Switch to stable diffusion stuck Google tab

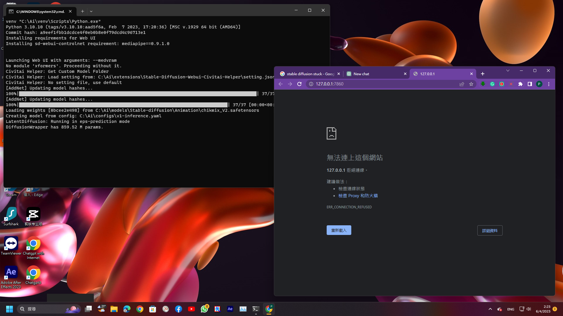tap(308, 74)
